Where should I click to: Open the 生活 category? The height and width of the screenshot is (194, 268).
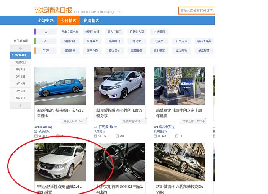tap(46, 51)
